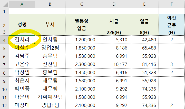Click the 6,416 hourly wage cell
185x109 pixels.
tap(114, 72)
